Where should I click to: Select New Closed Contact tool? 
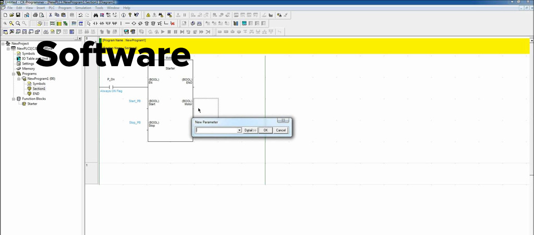[102, 23]
